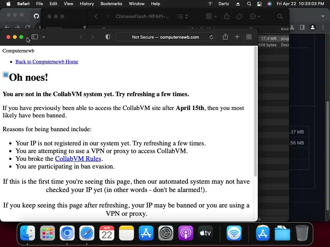Open the File menu
This screenshot has height=247, width=330.
tap(39, 4)
